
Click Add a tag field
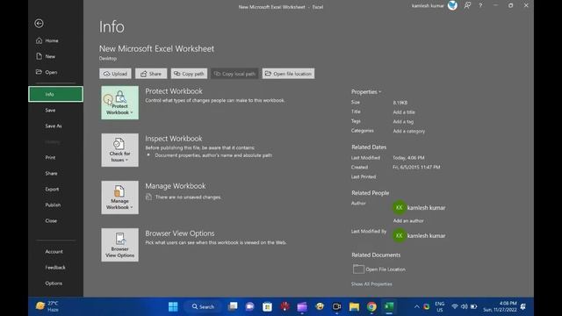403,121
